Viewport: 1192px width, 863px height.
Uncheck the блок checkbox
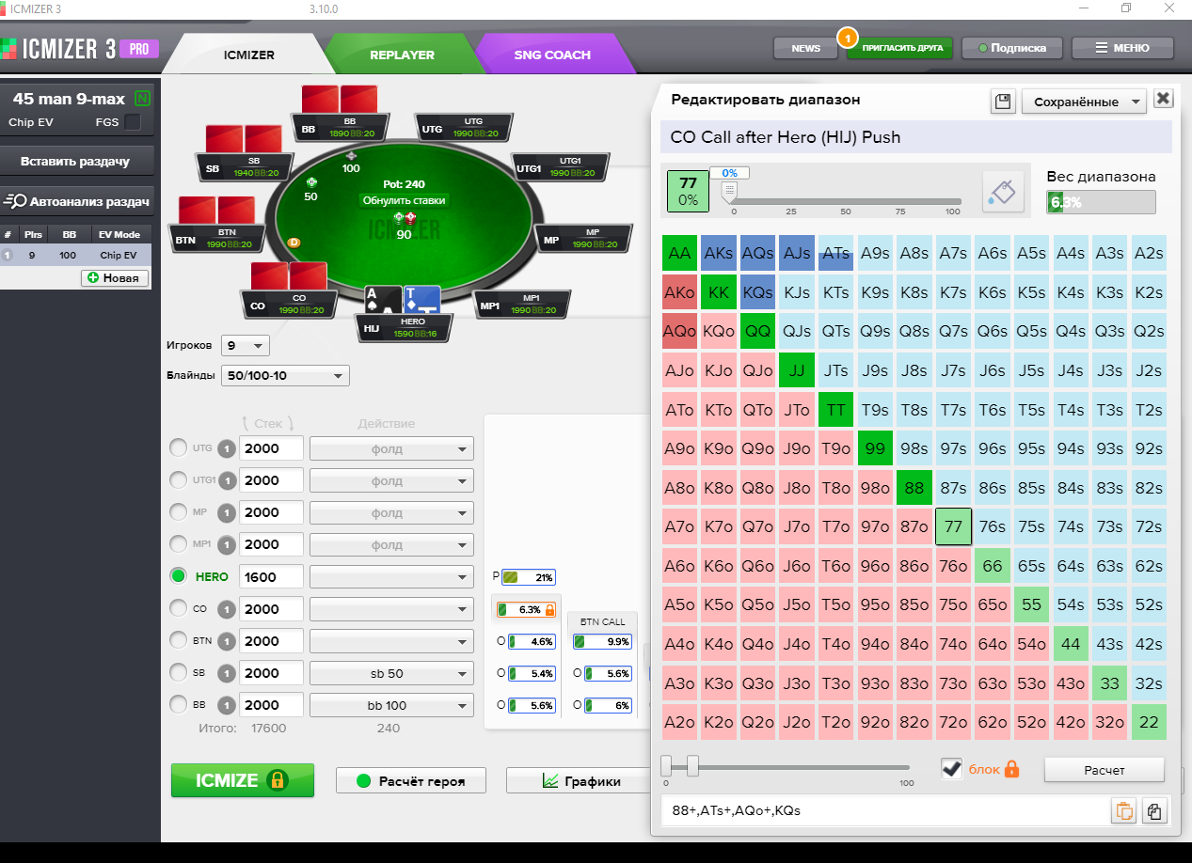[x=952, y=769]
